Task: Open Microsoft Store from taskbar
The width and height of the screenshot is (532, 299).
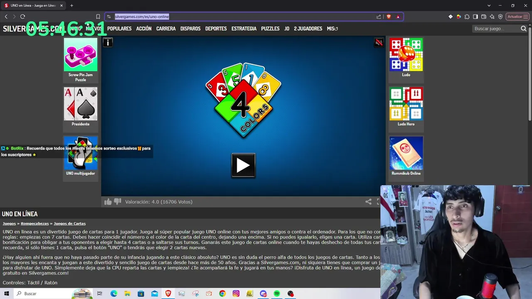Action: click(x=141, y=294)
